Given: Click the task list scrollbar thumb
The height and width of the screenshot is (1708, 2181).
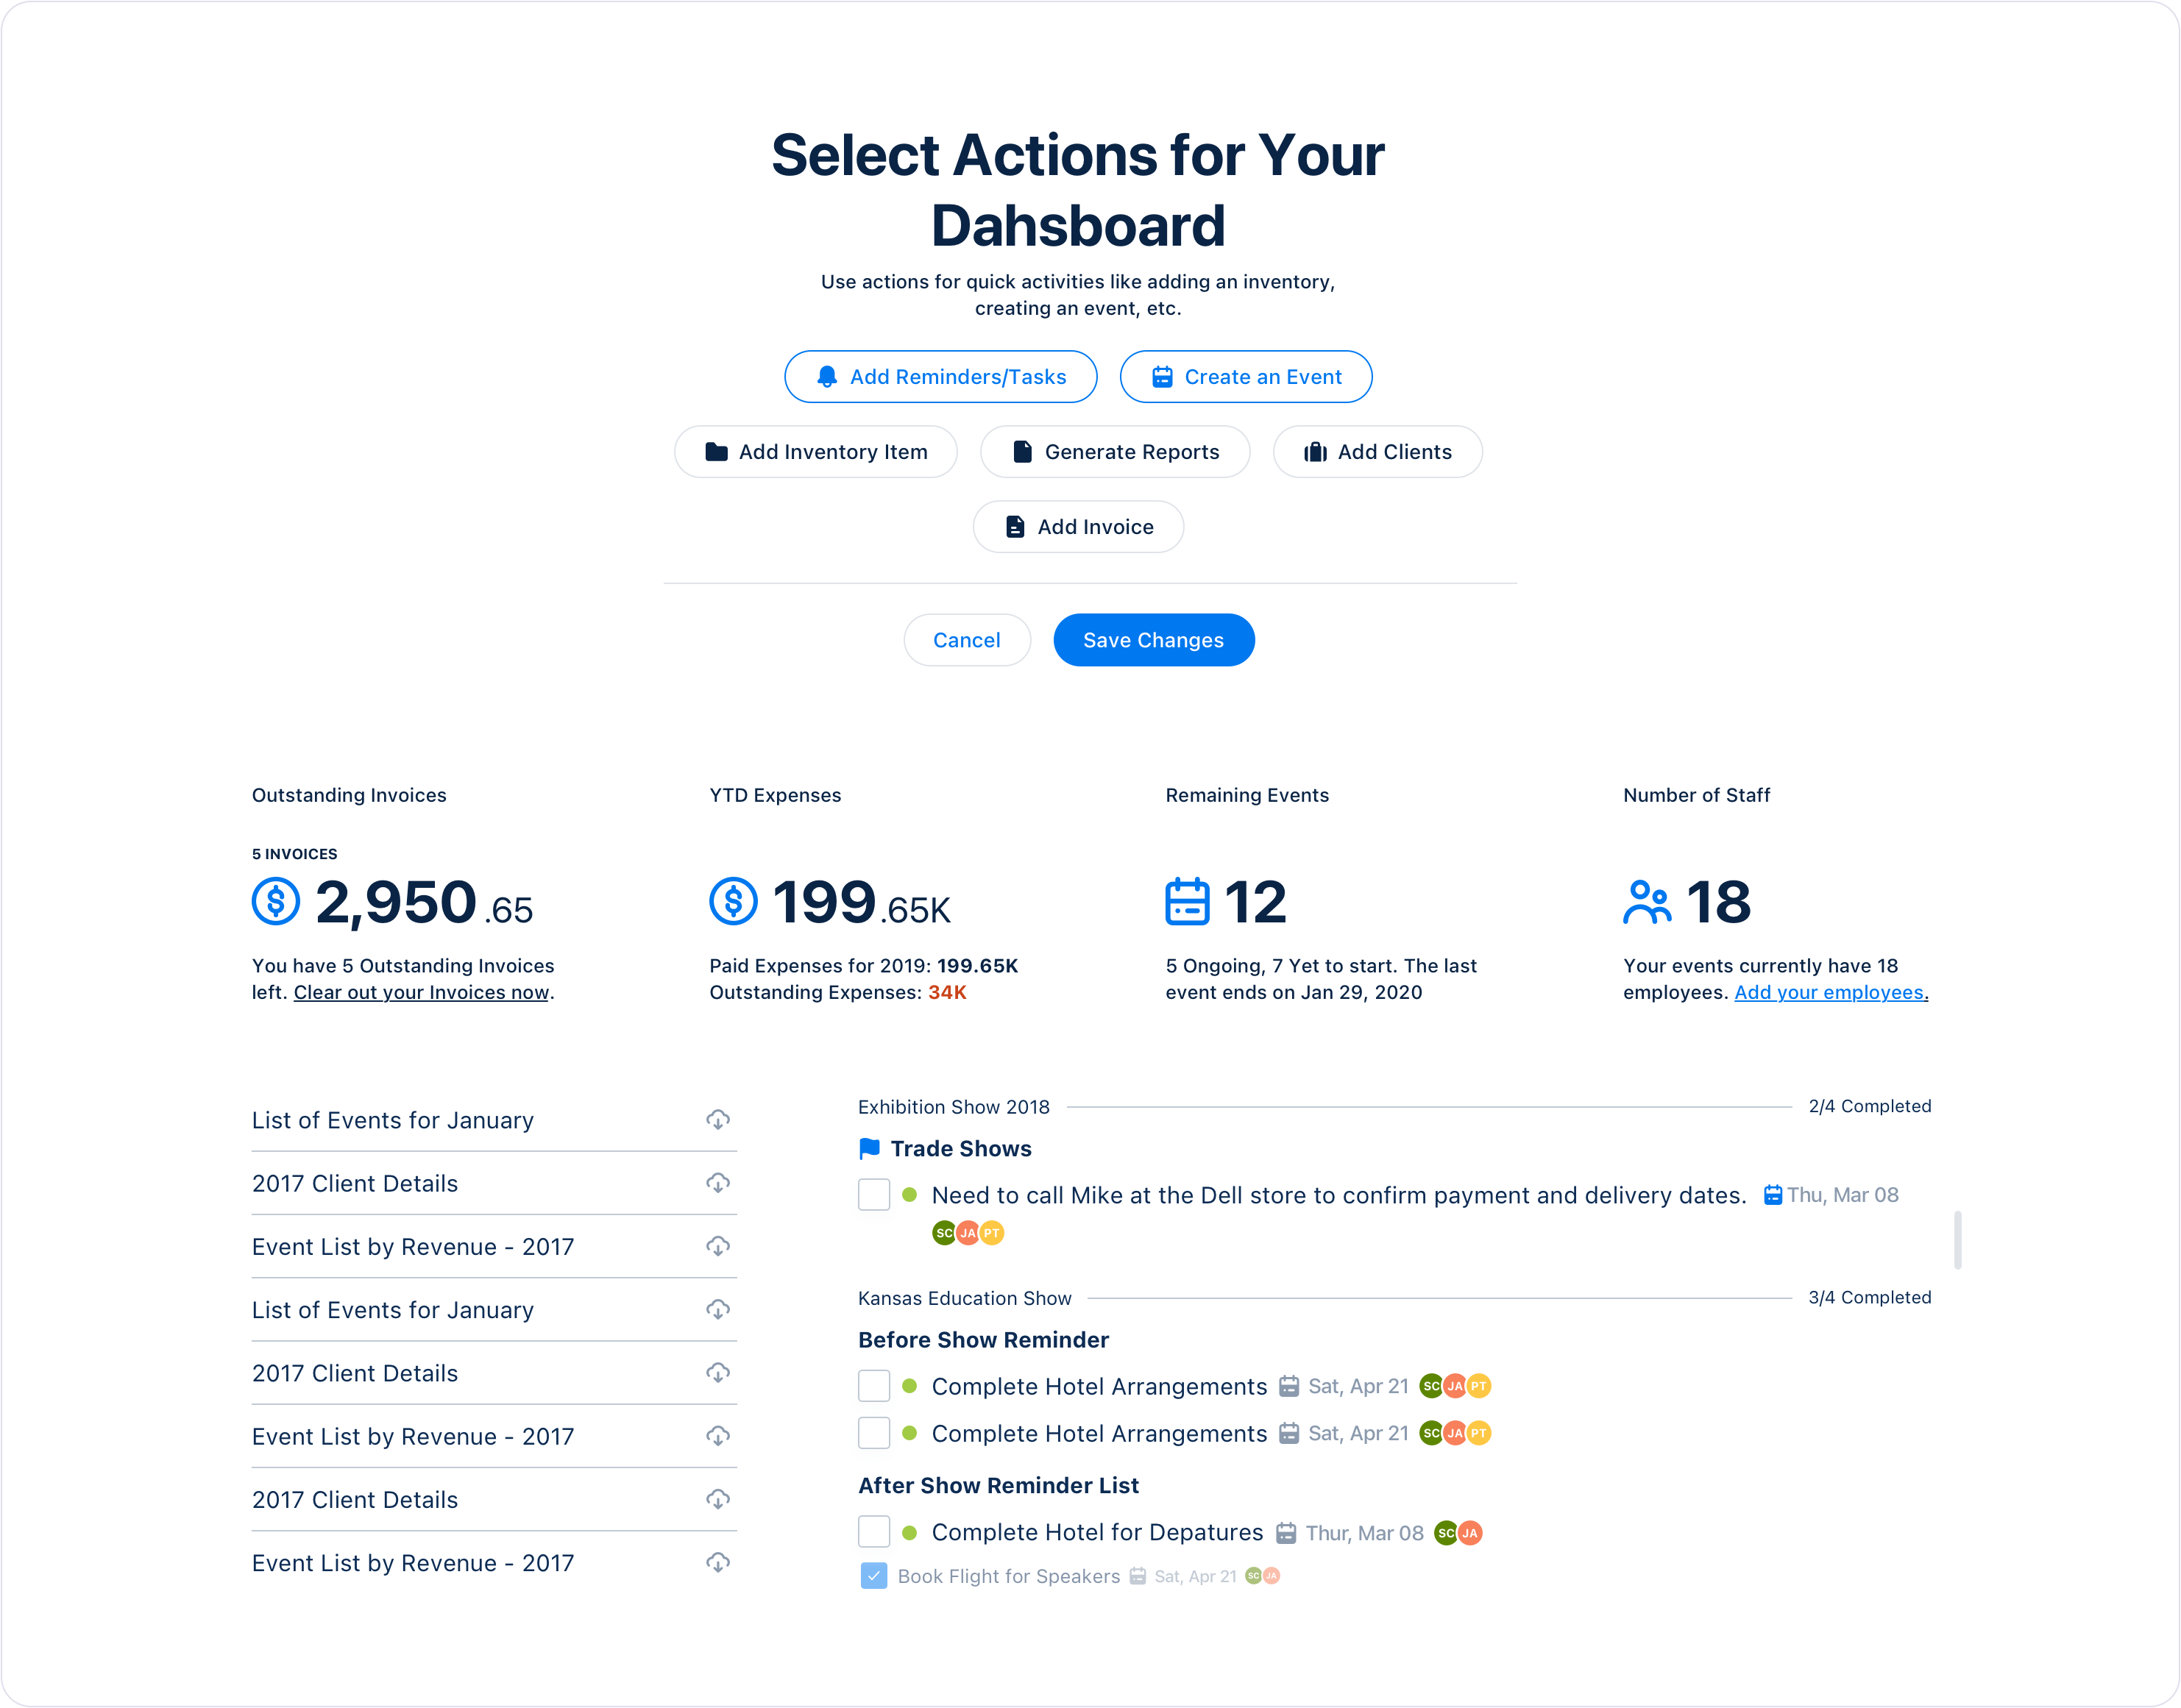Looking at the screenshot, I should [1957, 1240].
